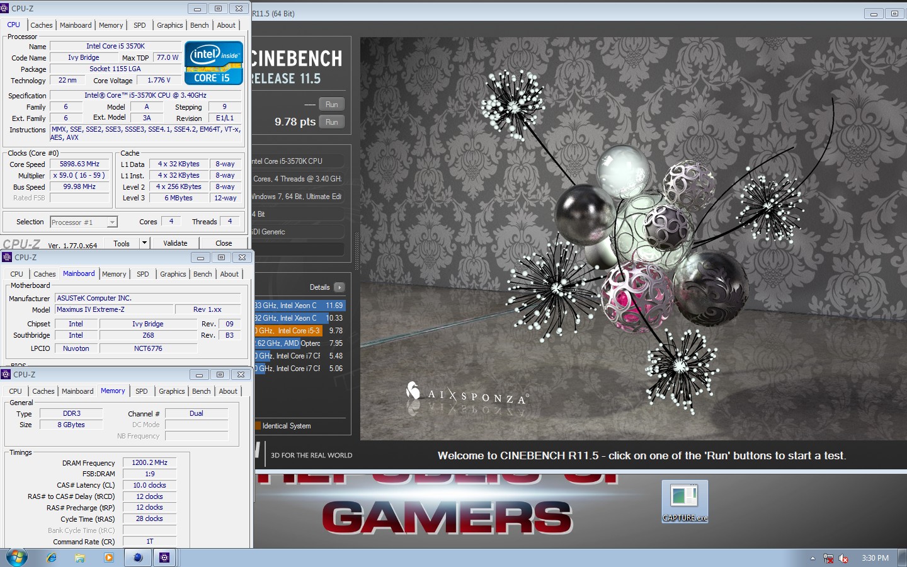Click Level 3 cache value 6 MBytes

179,198
